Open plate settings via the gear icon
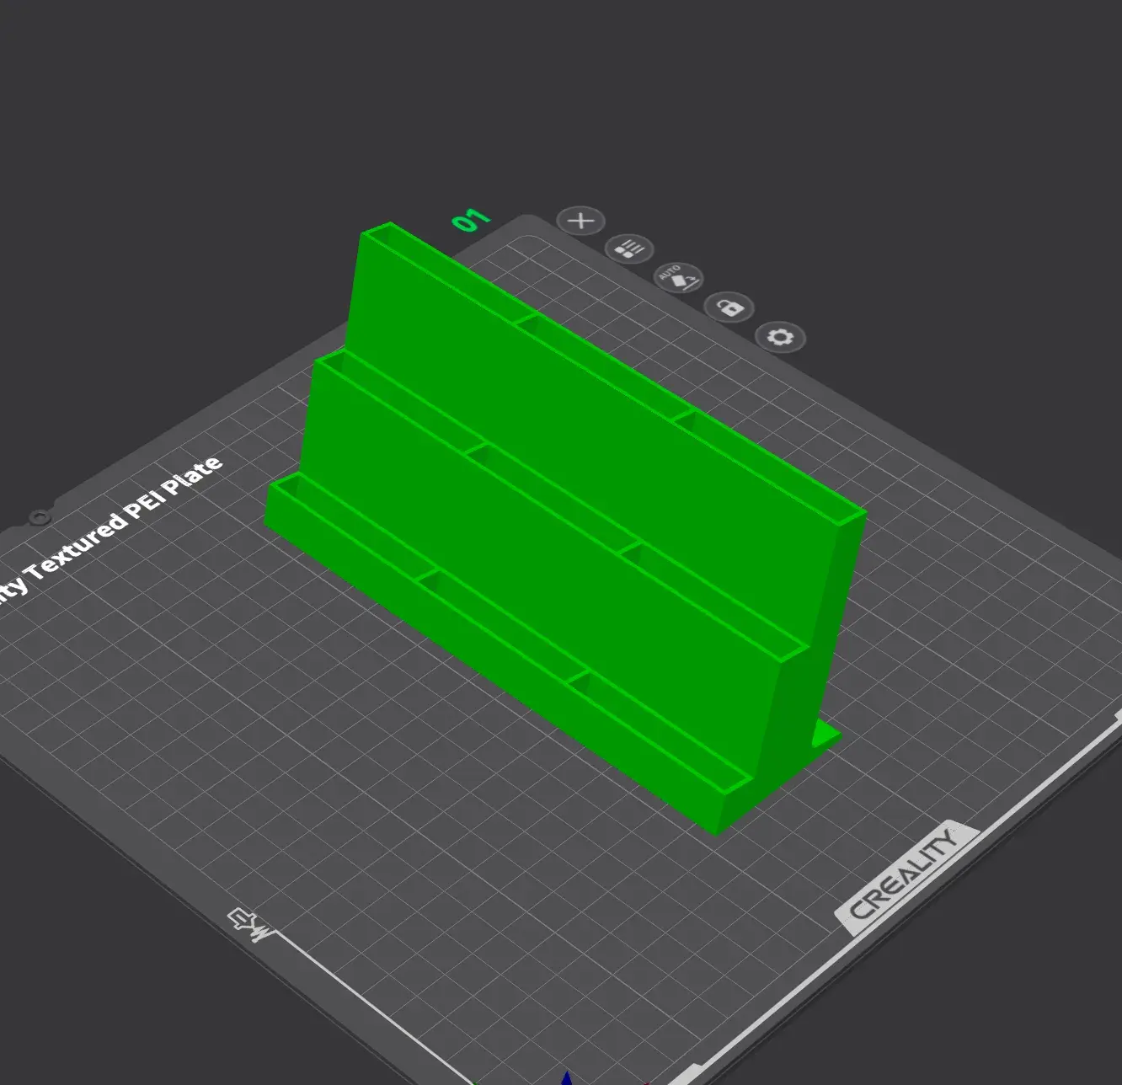Viewport: 1122px width, 1085px height. click(781, 338)
